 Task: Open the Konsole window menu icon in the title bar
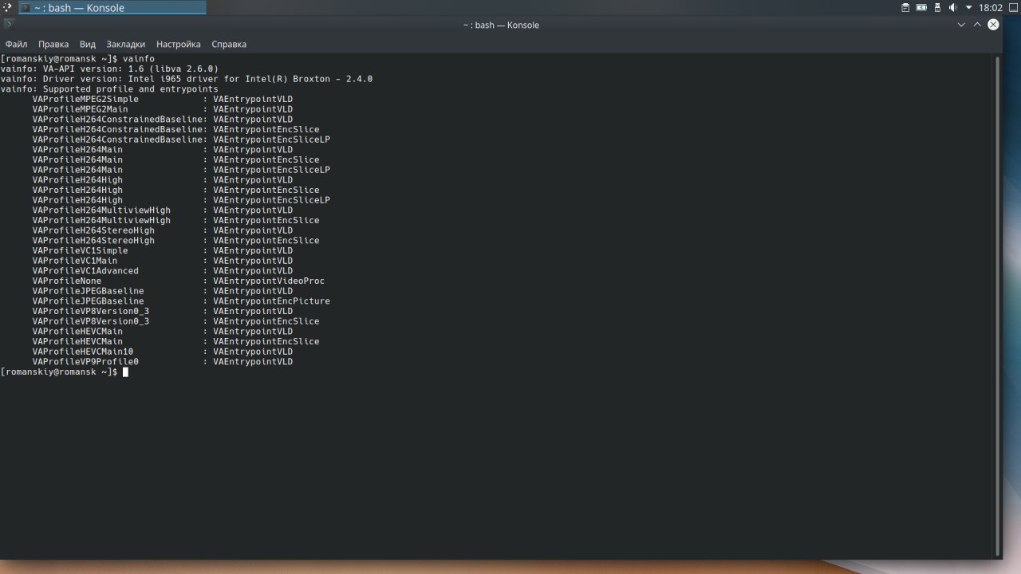coord(10,25)
